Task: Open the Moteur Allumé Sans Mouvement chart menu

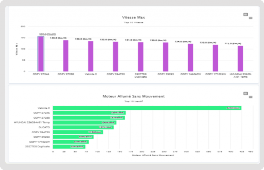Action: 250,97
